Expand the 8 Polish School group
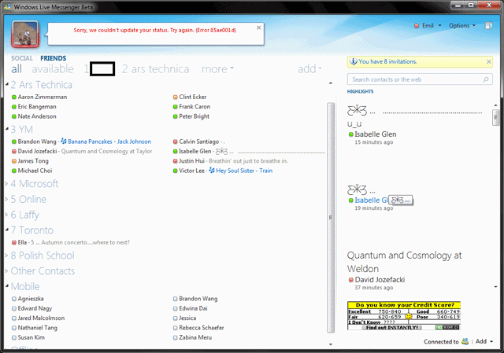Viewport: 504px width, 353px height. 7,256
